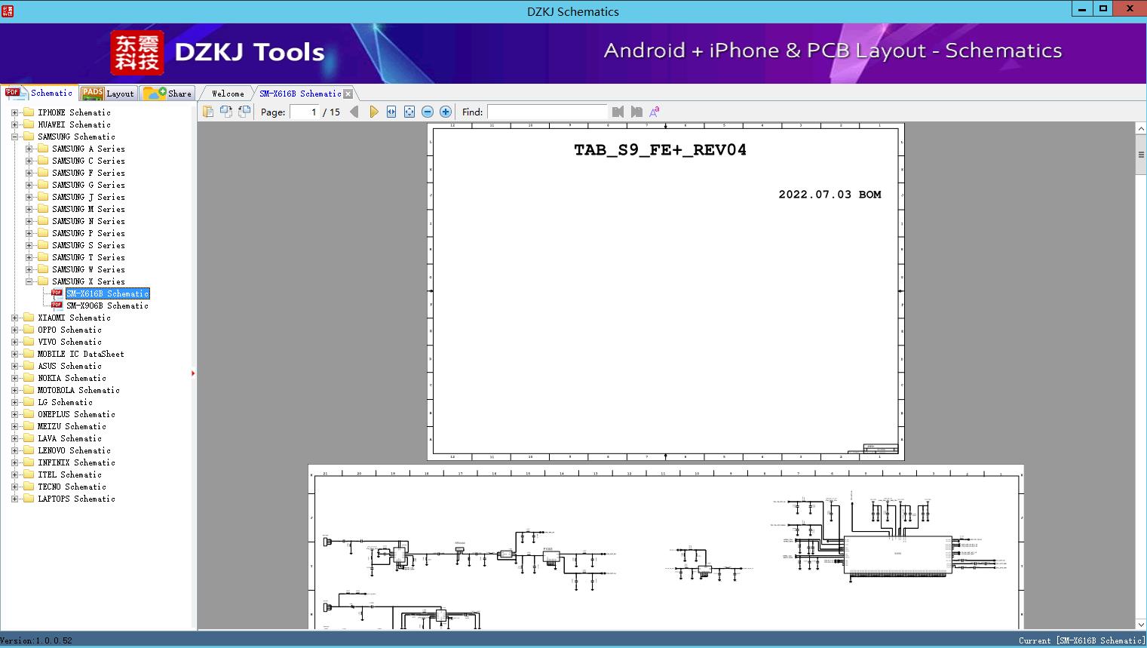
Task: Open SM-X906B Schematic in tree
Action: tap(107, 306)
